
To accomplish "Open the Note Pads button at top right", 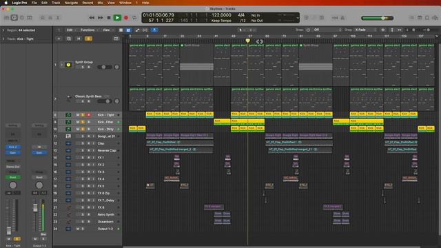I will (420, 18).
